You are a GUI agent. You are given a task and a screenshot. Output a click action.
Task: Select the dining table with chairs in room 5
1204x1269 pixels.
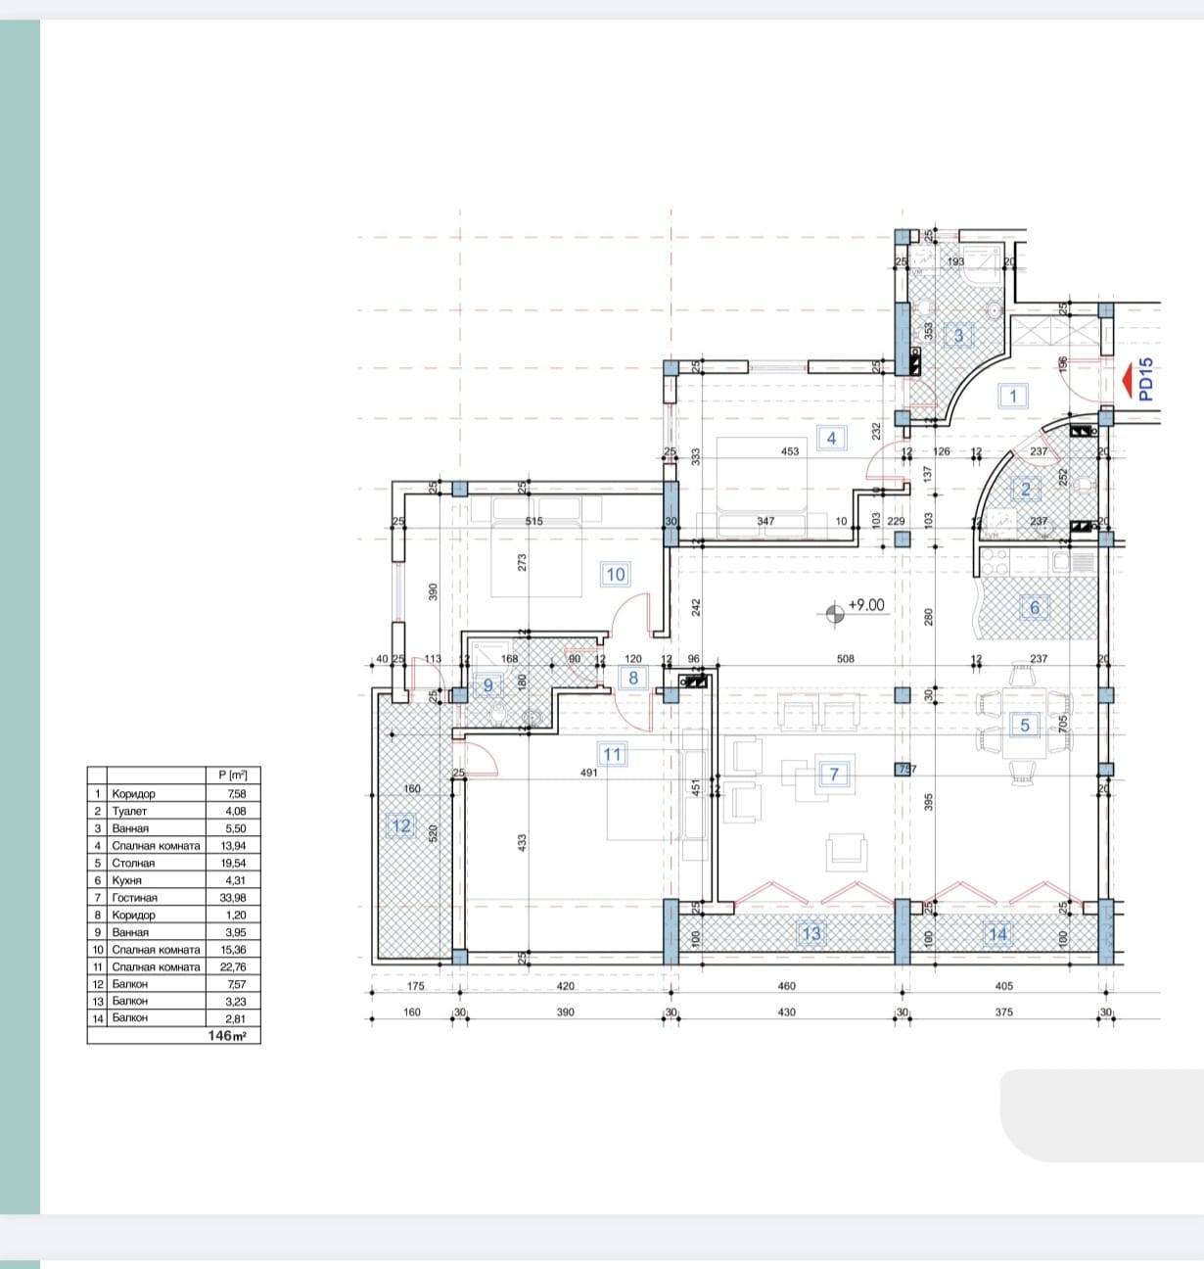coord(1024,725)
